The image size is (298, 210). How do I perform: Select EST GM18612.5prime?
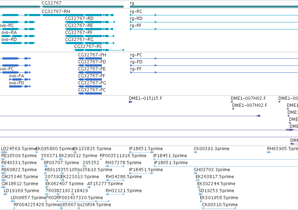tap(4, 187)
